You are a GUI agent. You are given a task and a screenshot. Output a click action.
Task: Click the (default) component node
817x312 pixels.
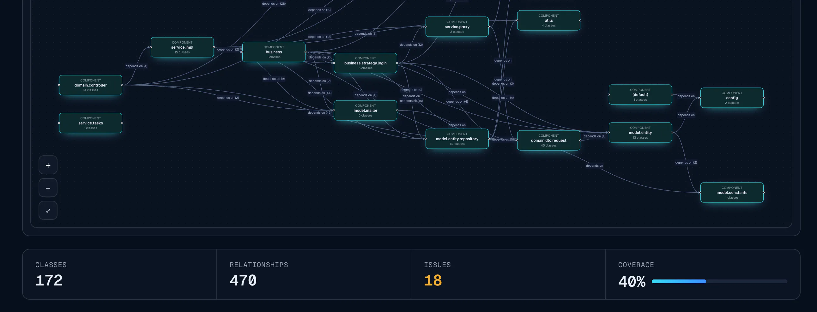(640, 94)
